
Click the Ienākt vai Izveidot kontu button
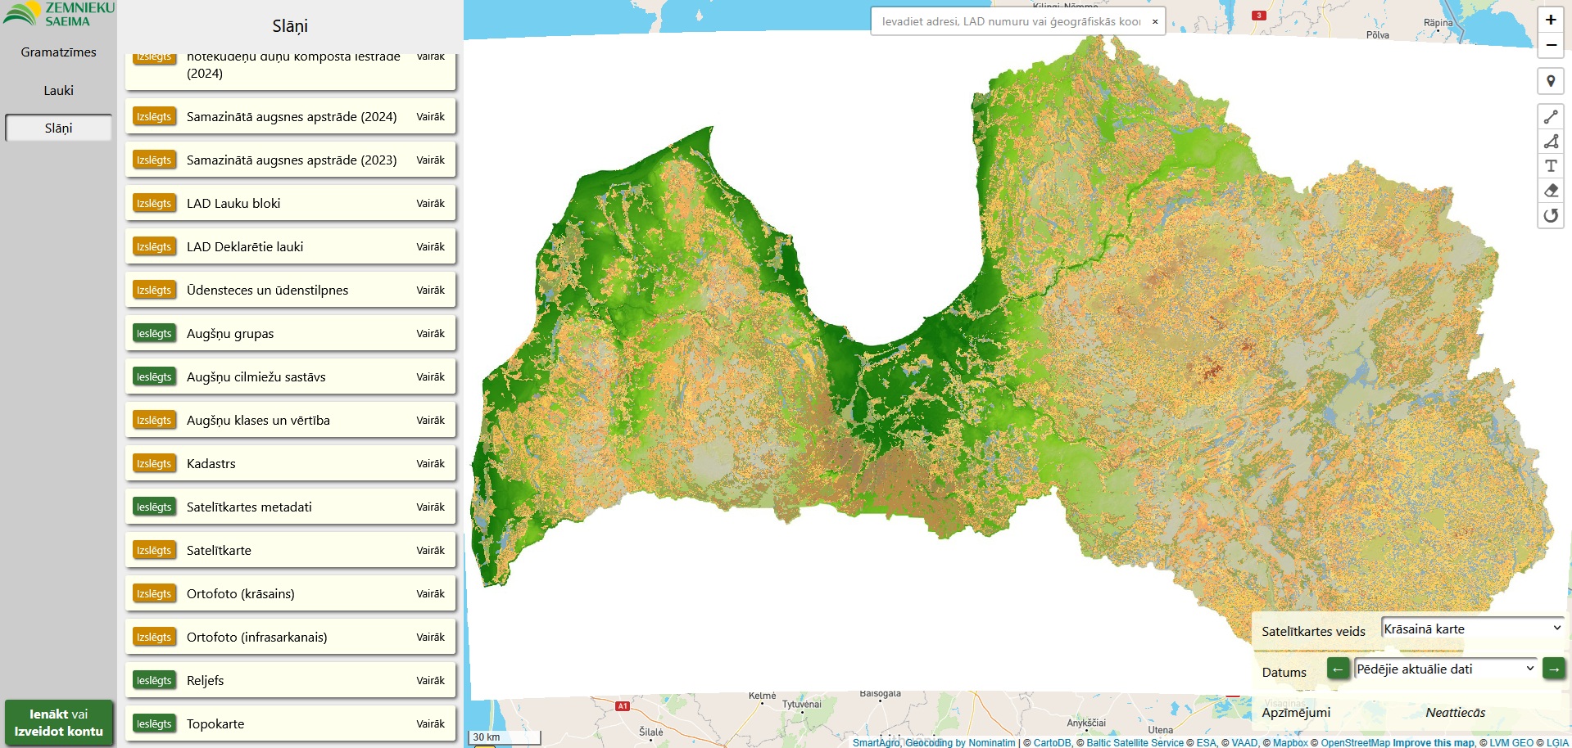58,723
